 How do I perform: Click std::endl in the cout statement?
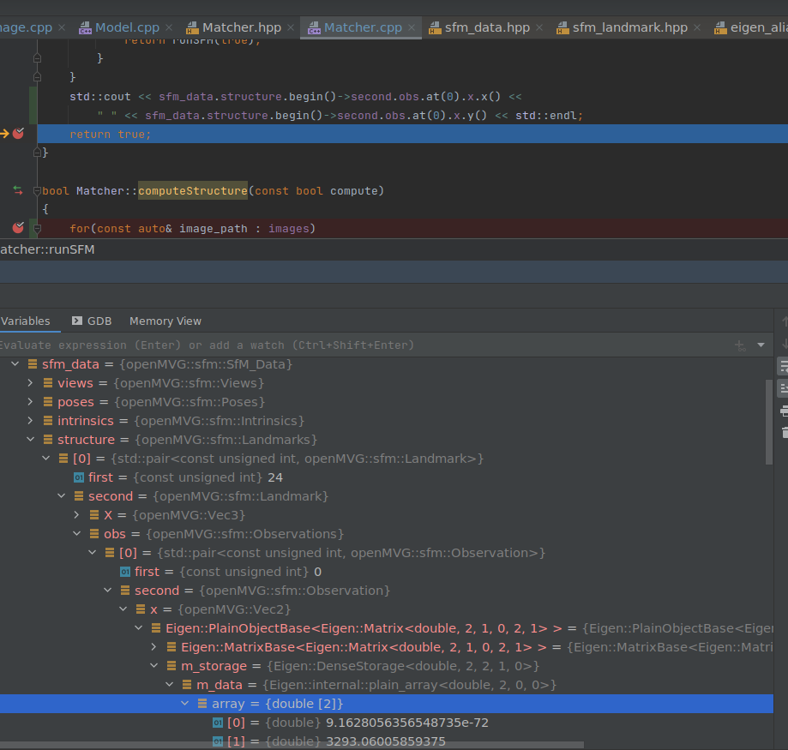546,116
